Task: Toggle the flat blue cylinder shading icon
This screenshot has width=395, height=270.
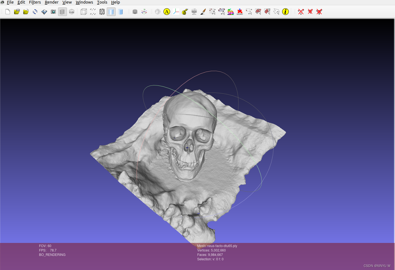Action: 120,12
